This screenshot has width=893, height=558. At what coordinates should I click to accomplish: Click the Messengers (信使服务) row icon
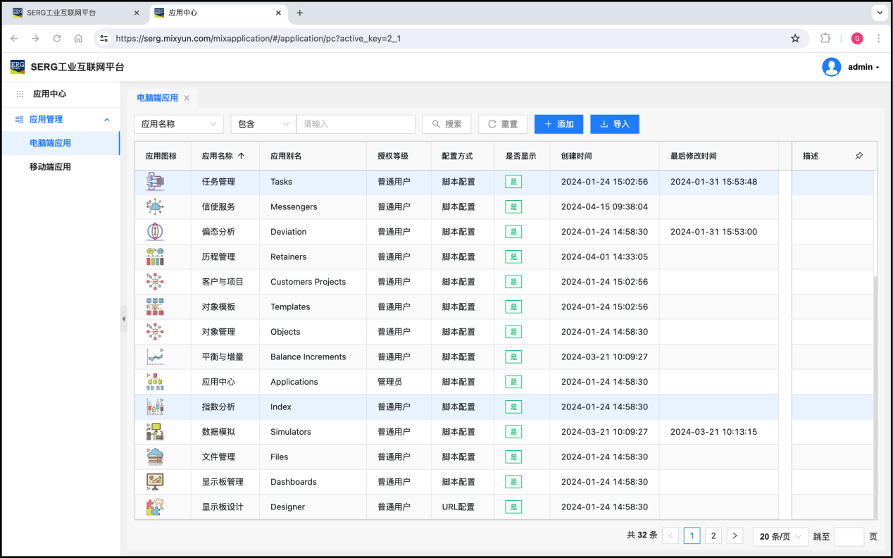[155, 206]
